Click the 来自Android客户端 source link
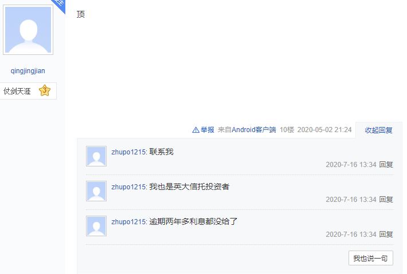407x274 pixels. (x=247, y=130)
